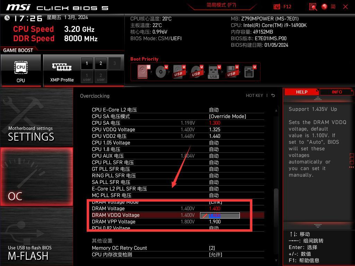
Task: Click the DRAM VDDQ Voltage input field
Action: coord(220,215)
